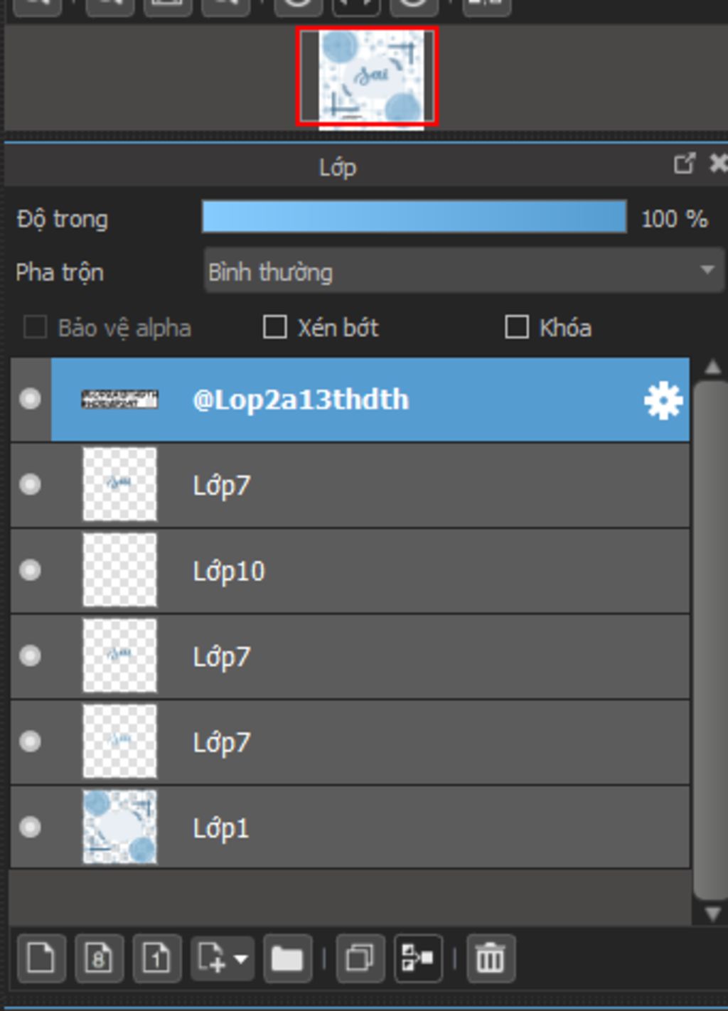Image resolution: width=728 pixels, height=1011 pixels.
Task: Create a new layer folder
Action: (287, 958)
